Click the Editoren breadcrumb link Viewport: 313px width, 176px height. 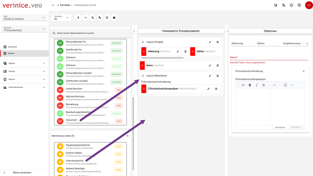(x=65, y=5)
